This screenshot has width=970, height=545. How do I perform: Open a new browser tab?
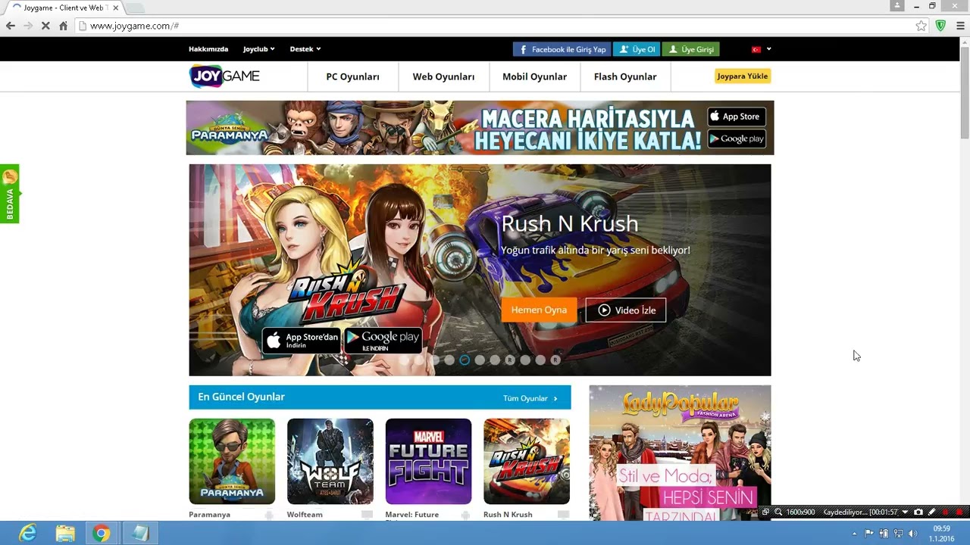point(135,8)
